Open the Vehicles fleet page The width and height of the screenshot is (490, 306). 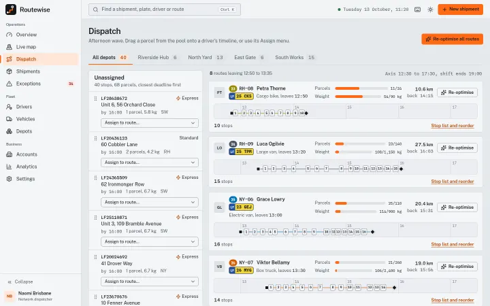pos(40,119)
